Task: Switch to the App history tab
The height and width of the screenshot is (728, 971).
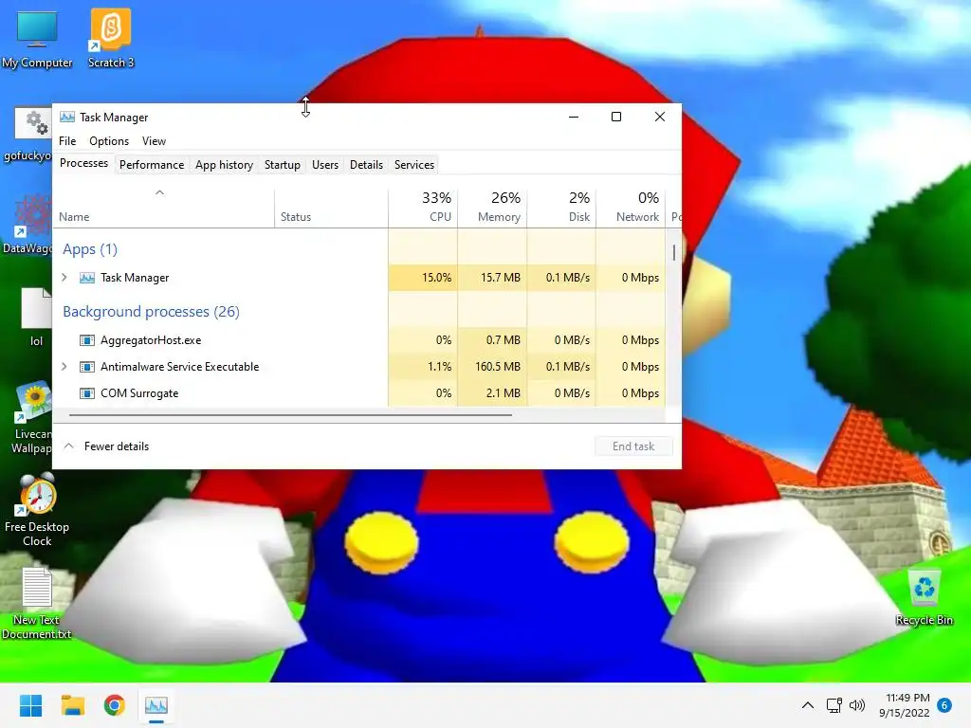Action: (224, 165)
